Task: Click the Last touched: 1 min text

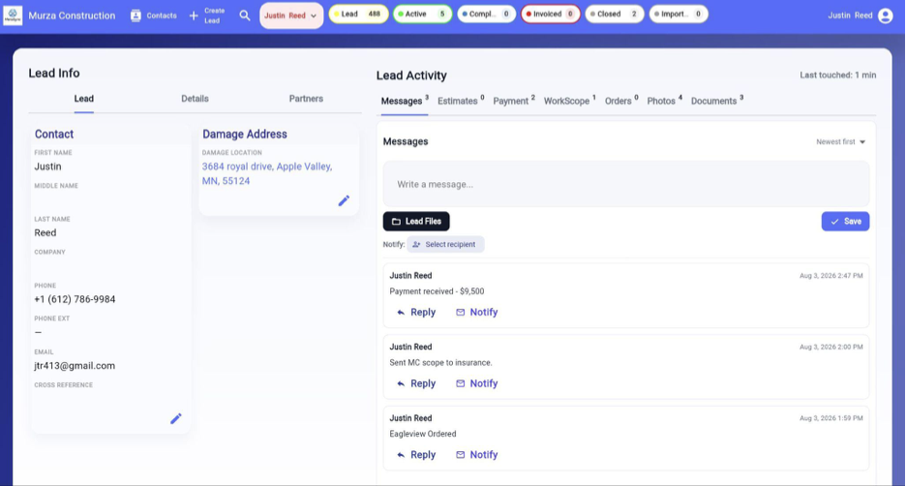Action: 838,76
